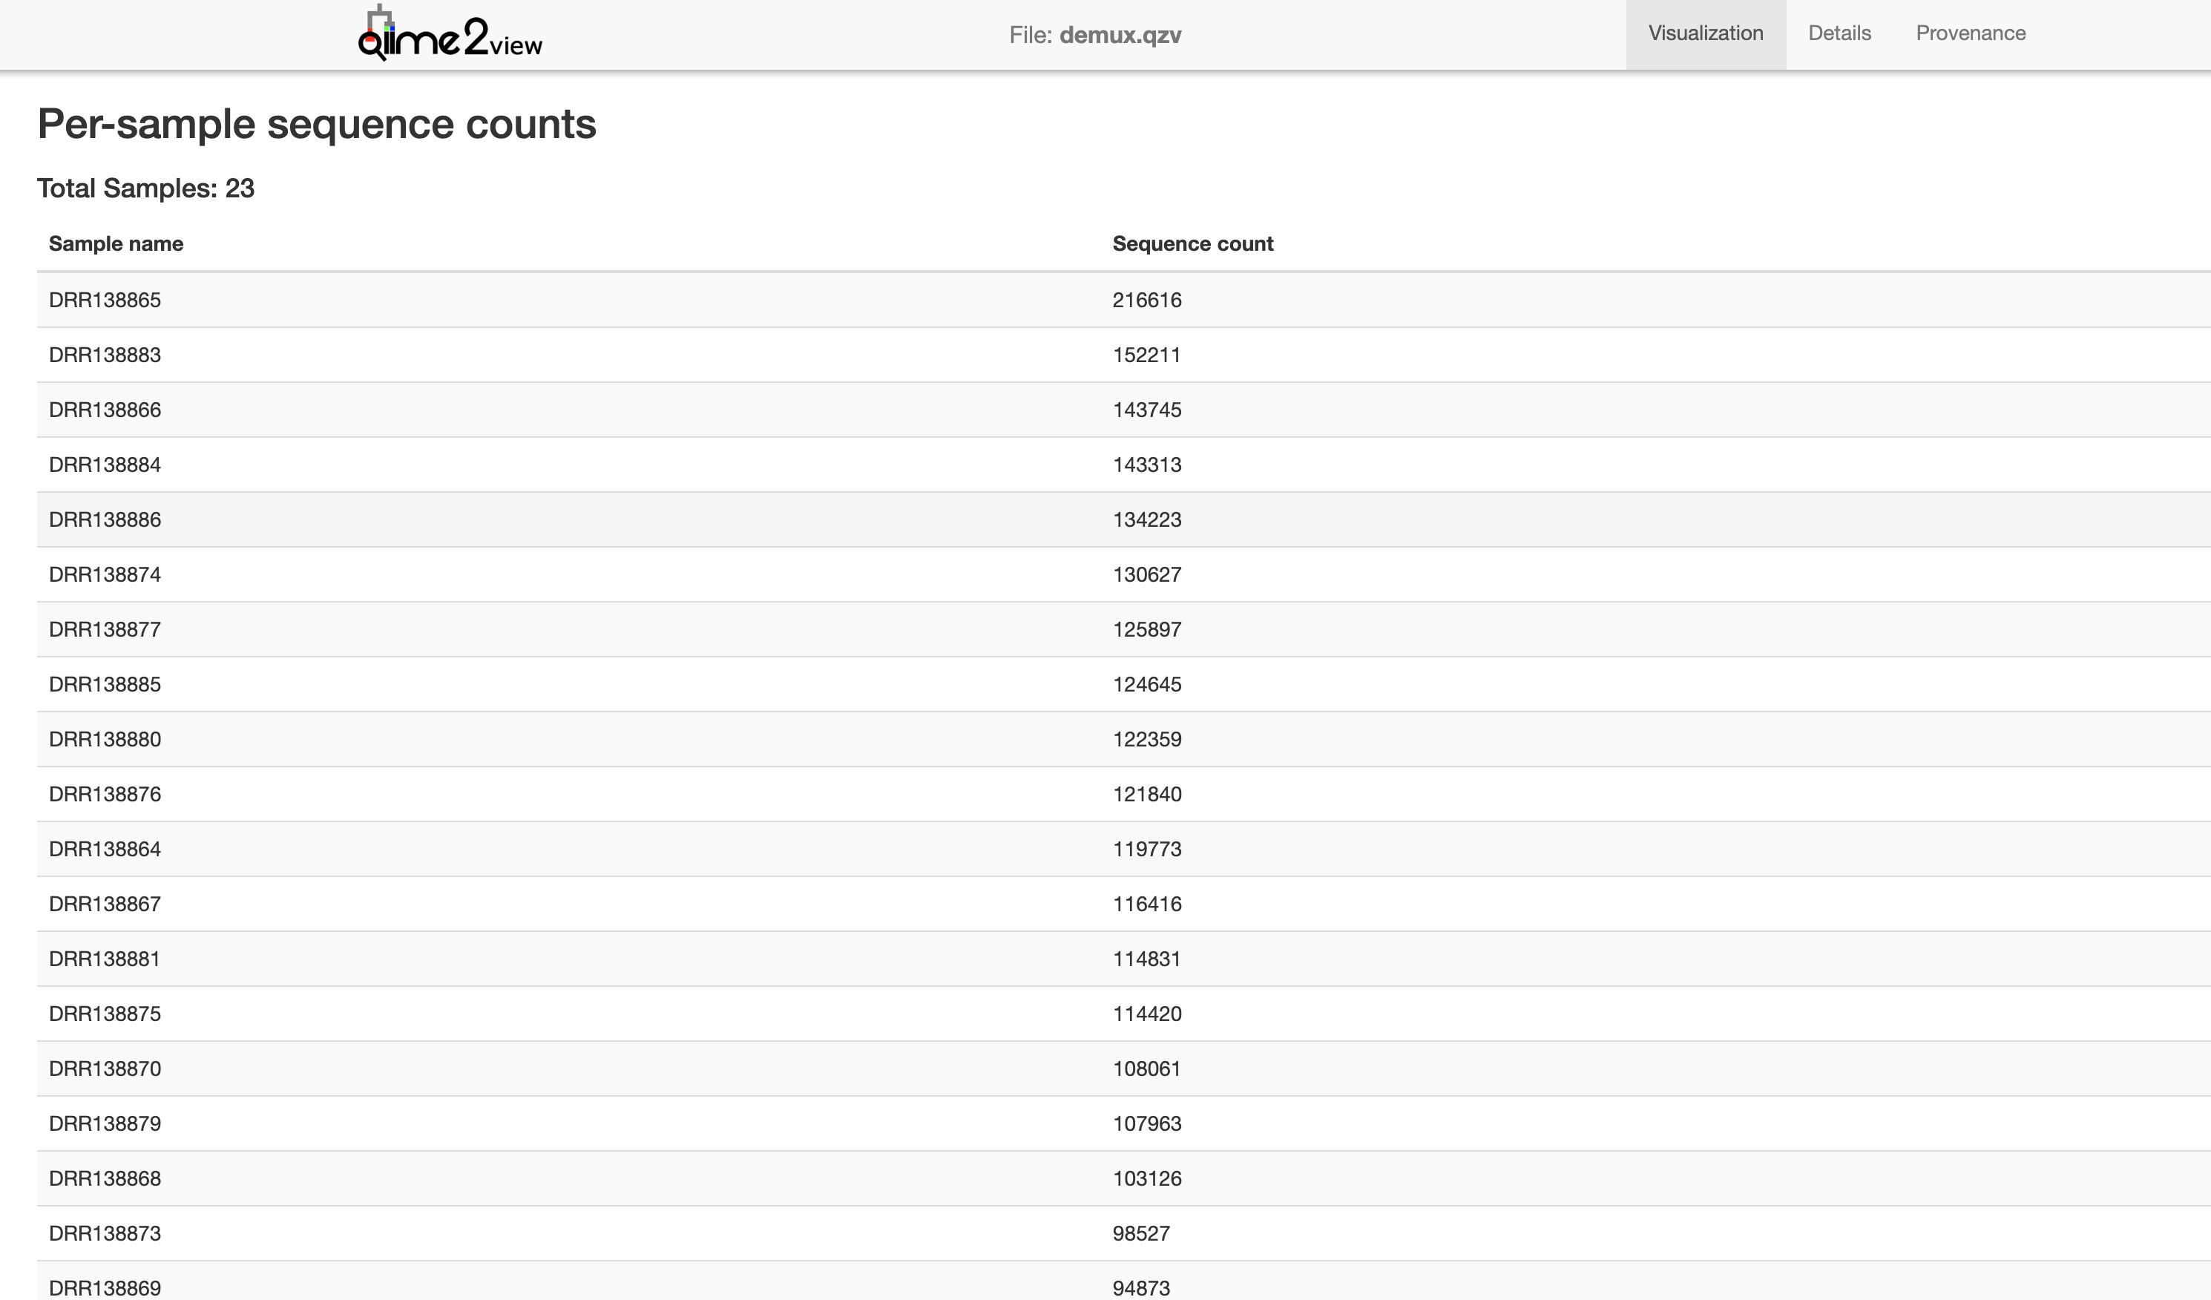Click the Per-sample sequence counts title

[317, 124]
